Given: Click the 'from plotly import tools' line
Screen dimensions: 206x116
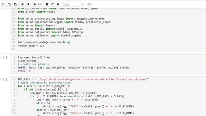Looking at the screenshot, I should click(x=36, y=12).
